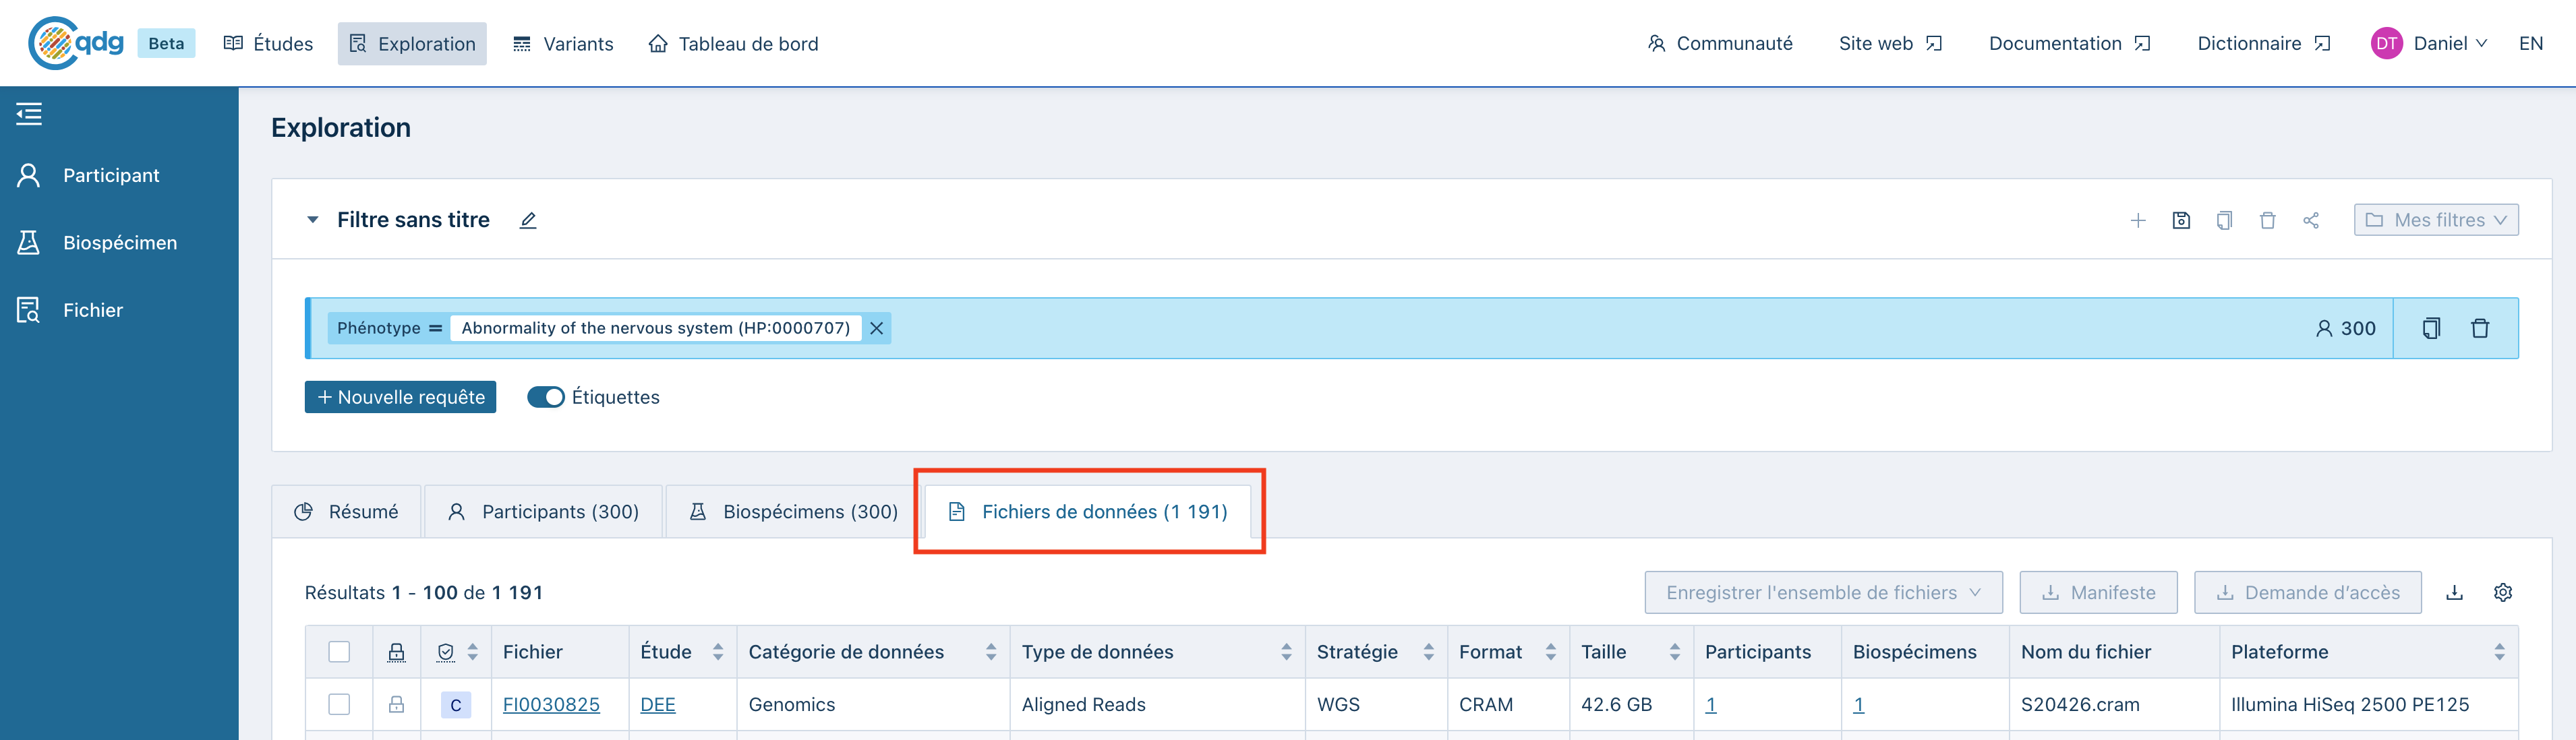Open the Variants menu item

point(563,44)
